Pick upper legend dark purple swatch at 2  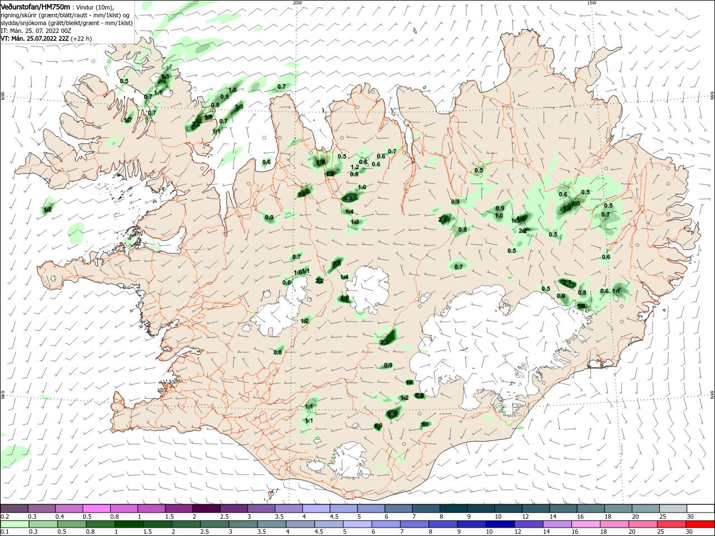206,508
